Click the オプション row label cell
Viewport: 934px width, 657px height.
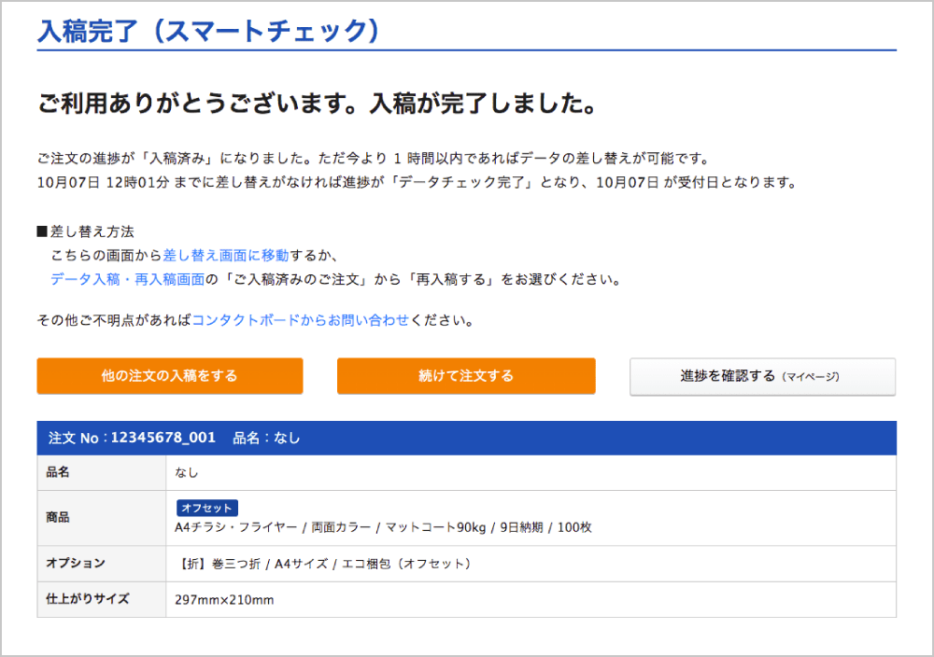point(76,563)
